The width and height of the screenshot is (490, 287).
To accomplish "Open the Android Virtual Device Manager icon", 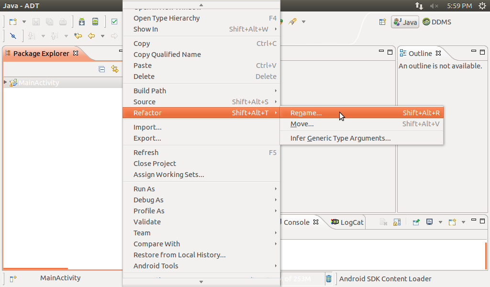I will (95, 22).
